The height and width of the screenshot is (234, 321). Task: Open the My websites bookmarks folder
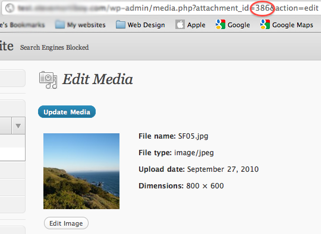[80, 25]
